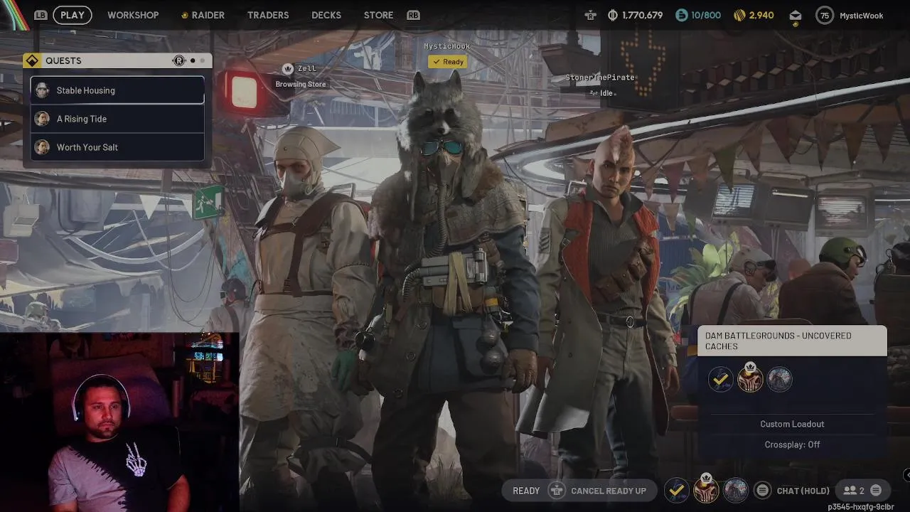The image size is (910, 512).
Task: Click the checkmark avatar in the bottom bar
Action: pyautogui.click(x=677, y=490)
